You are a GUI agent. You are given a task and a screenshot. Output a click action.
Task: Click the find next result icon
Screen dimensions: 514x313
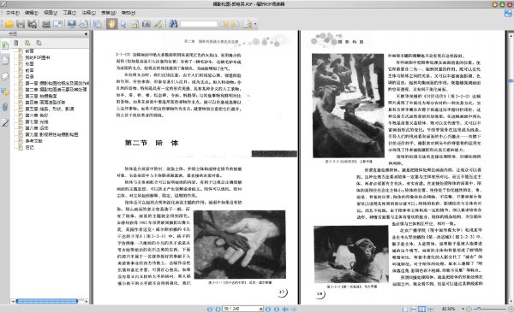point(236,24)
